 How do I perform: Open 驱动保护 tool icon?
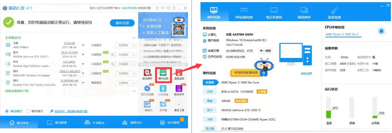pyautogui.click(x=148, y=73)
